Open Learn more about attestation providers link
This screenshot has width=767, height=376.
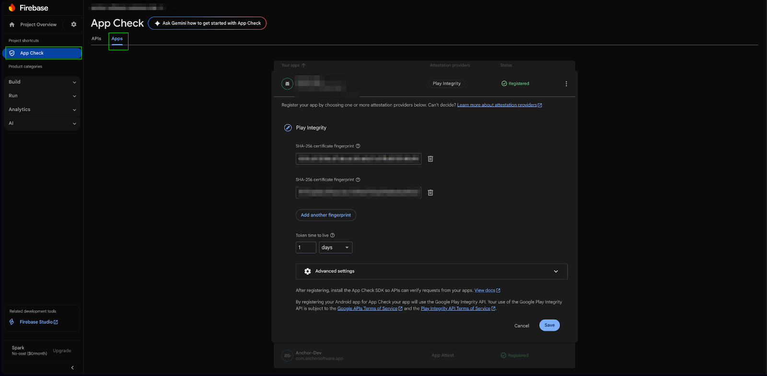pos(500,105)
